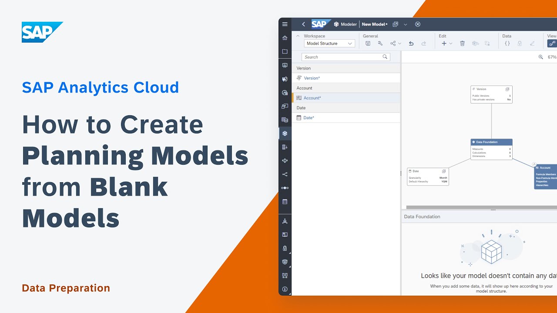Screen dimensions: 557x313
Task: Close the New Model via header X
Action: [418, 24]
